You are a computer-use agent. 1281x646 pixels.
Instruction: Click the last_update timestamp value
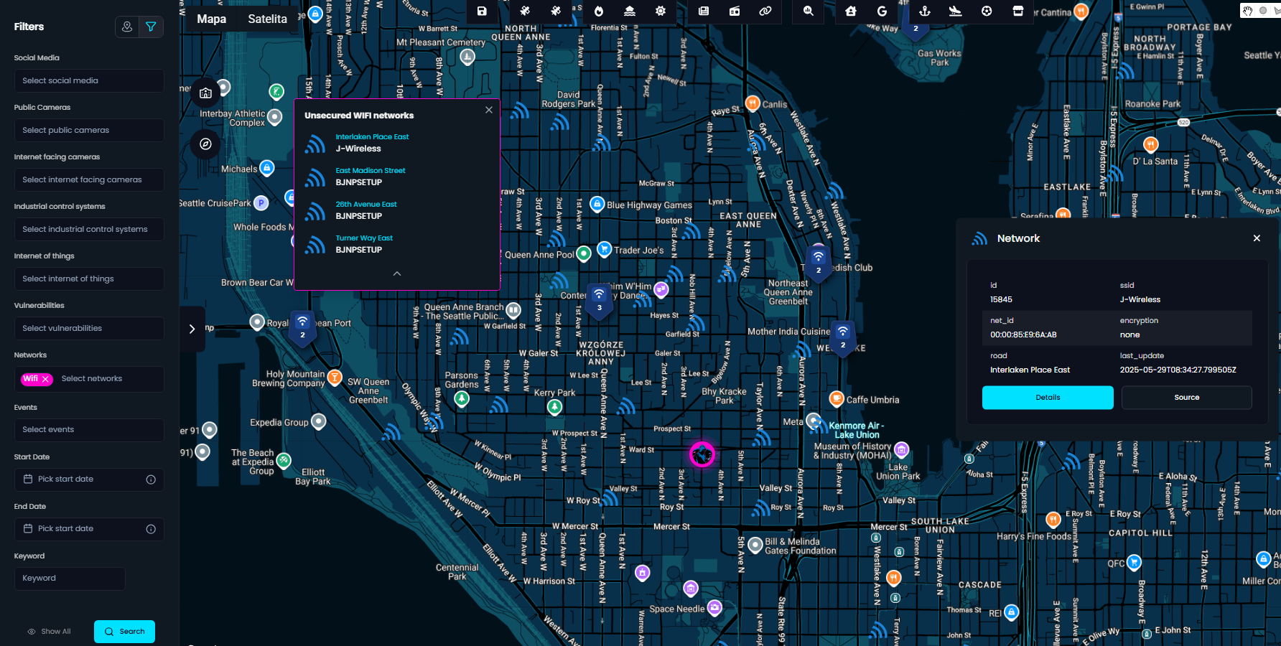pyautogui.click(x=1178, y=370)
